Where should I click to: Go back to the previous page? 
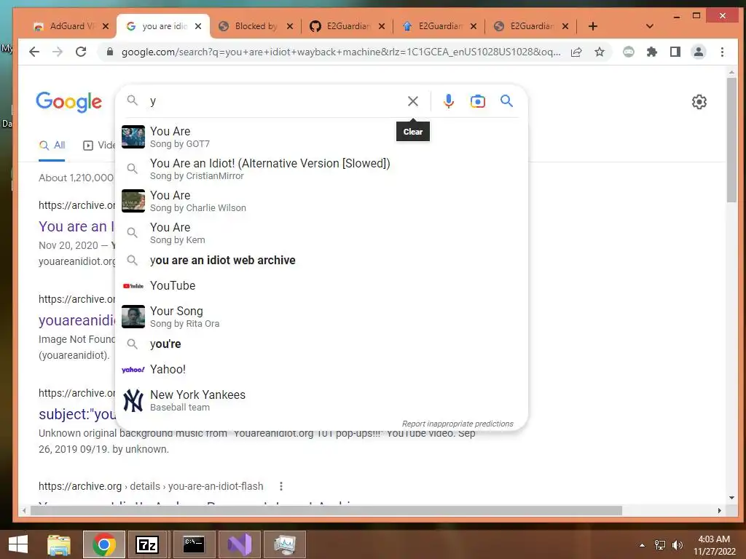pyautogui.click(x=34, y=52)
